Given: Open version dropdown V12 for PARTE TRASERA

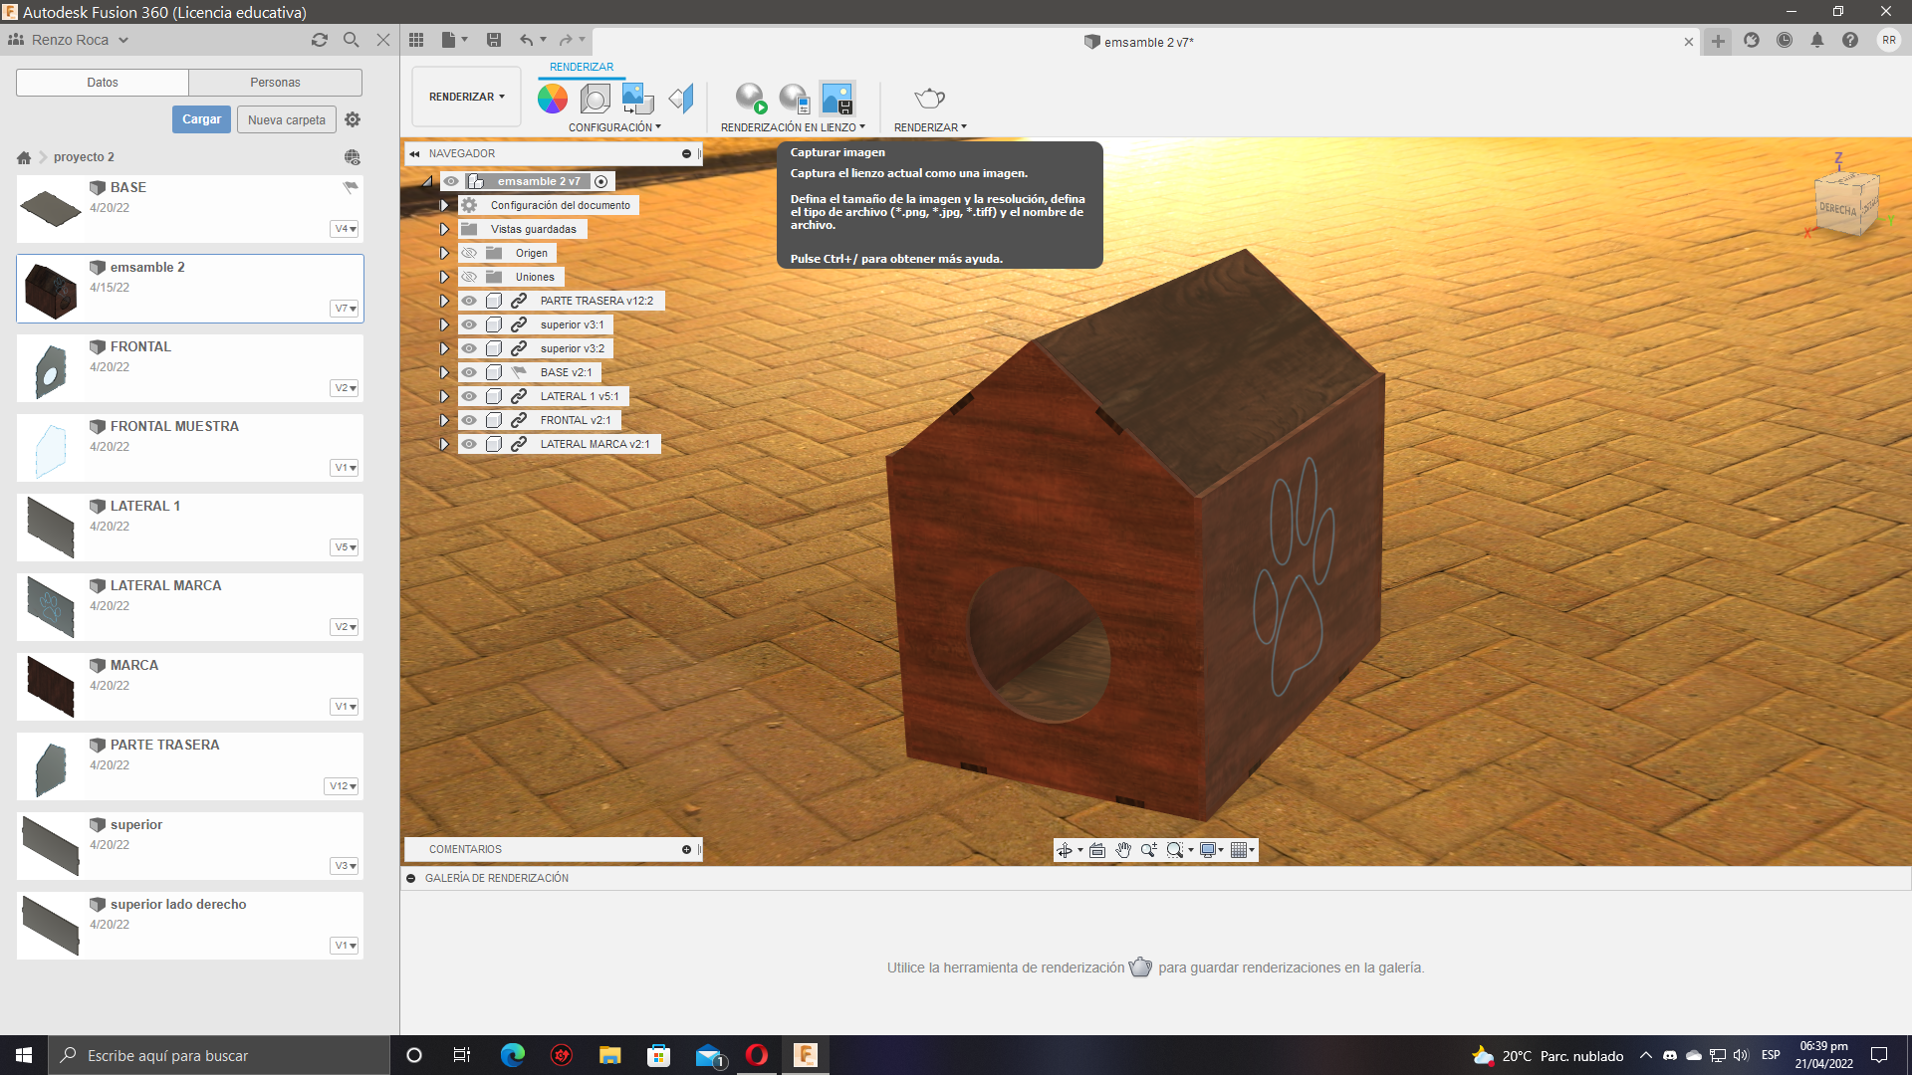Looking at the screenshot, I should click(x=343, y=786).
